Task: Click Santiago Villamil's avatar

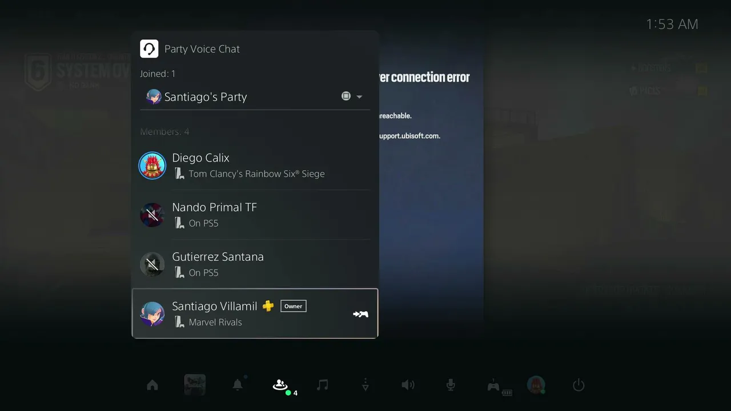Action: pos(152,314)
